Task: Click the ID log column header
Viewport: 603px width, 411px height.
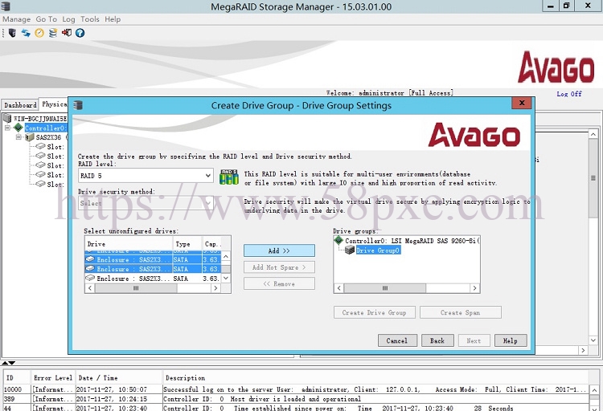Action: point(17,377)
